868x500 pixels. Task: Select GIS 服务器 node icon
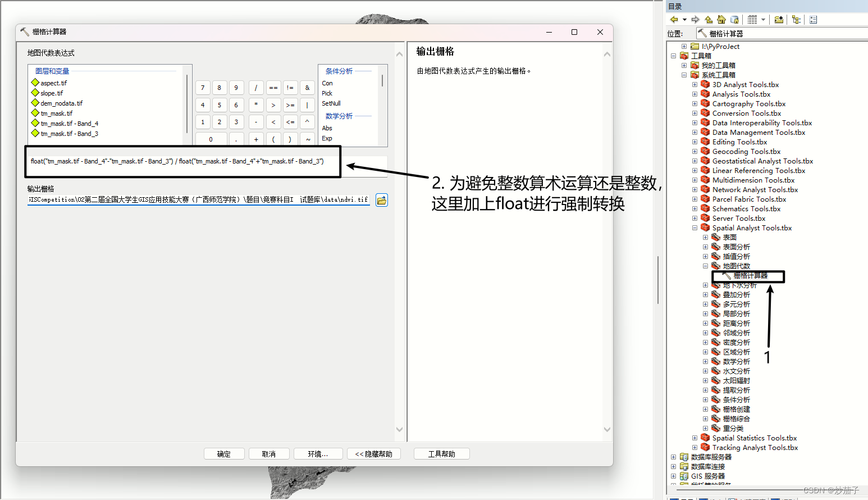[684, 476]
